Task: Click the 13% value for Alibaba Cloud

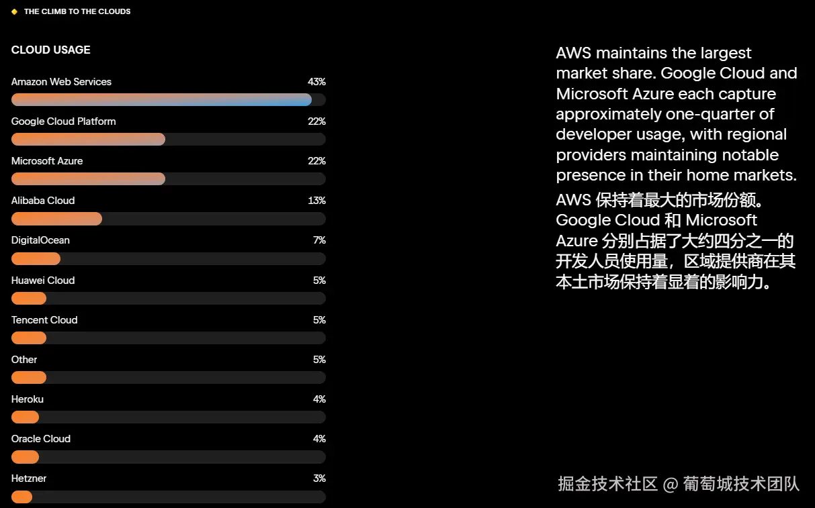Action: [x=317, y=201]
